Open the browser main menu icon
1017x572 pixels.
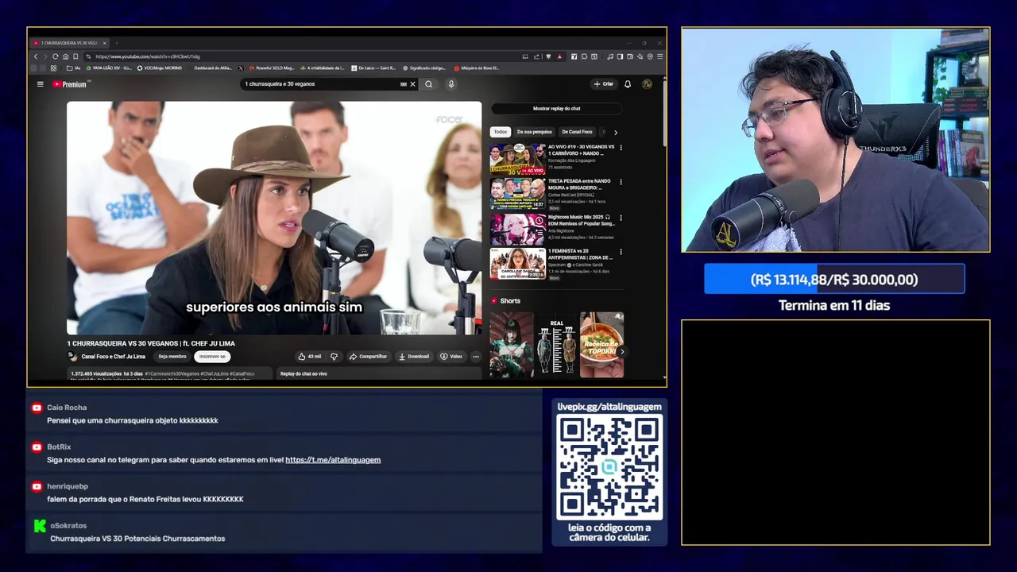pyautogui.click(x=660, y=56)
